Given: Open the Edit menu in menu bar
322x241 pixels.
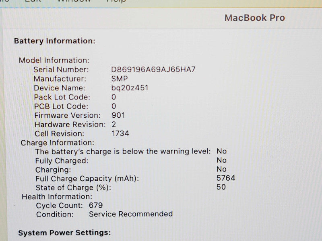Looking at the screenshot, I should (33, 1).
